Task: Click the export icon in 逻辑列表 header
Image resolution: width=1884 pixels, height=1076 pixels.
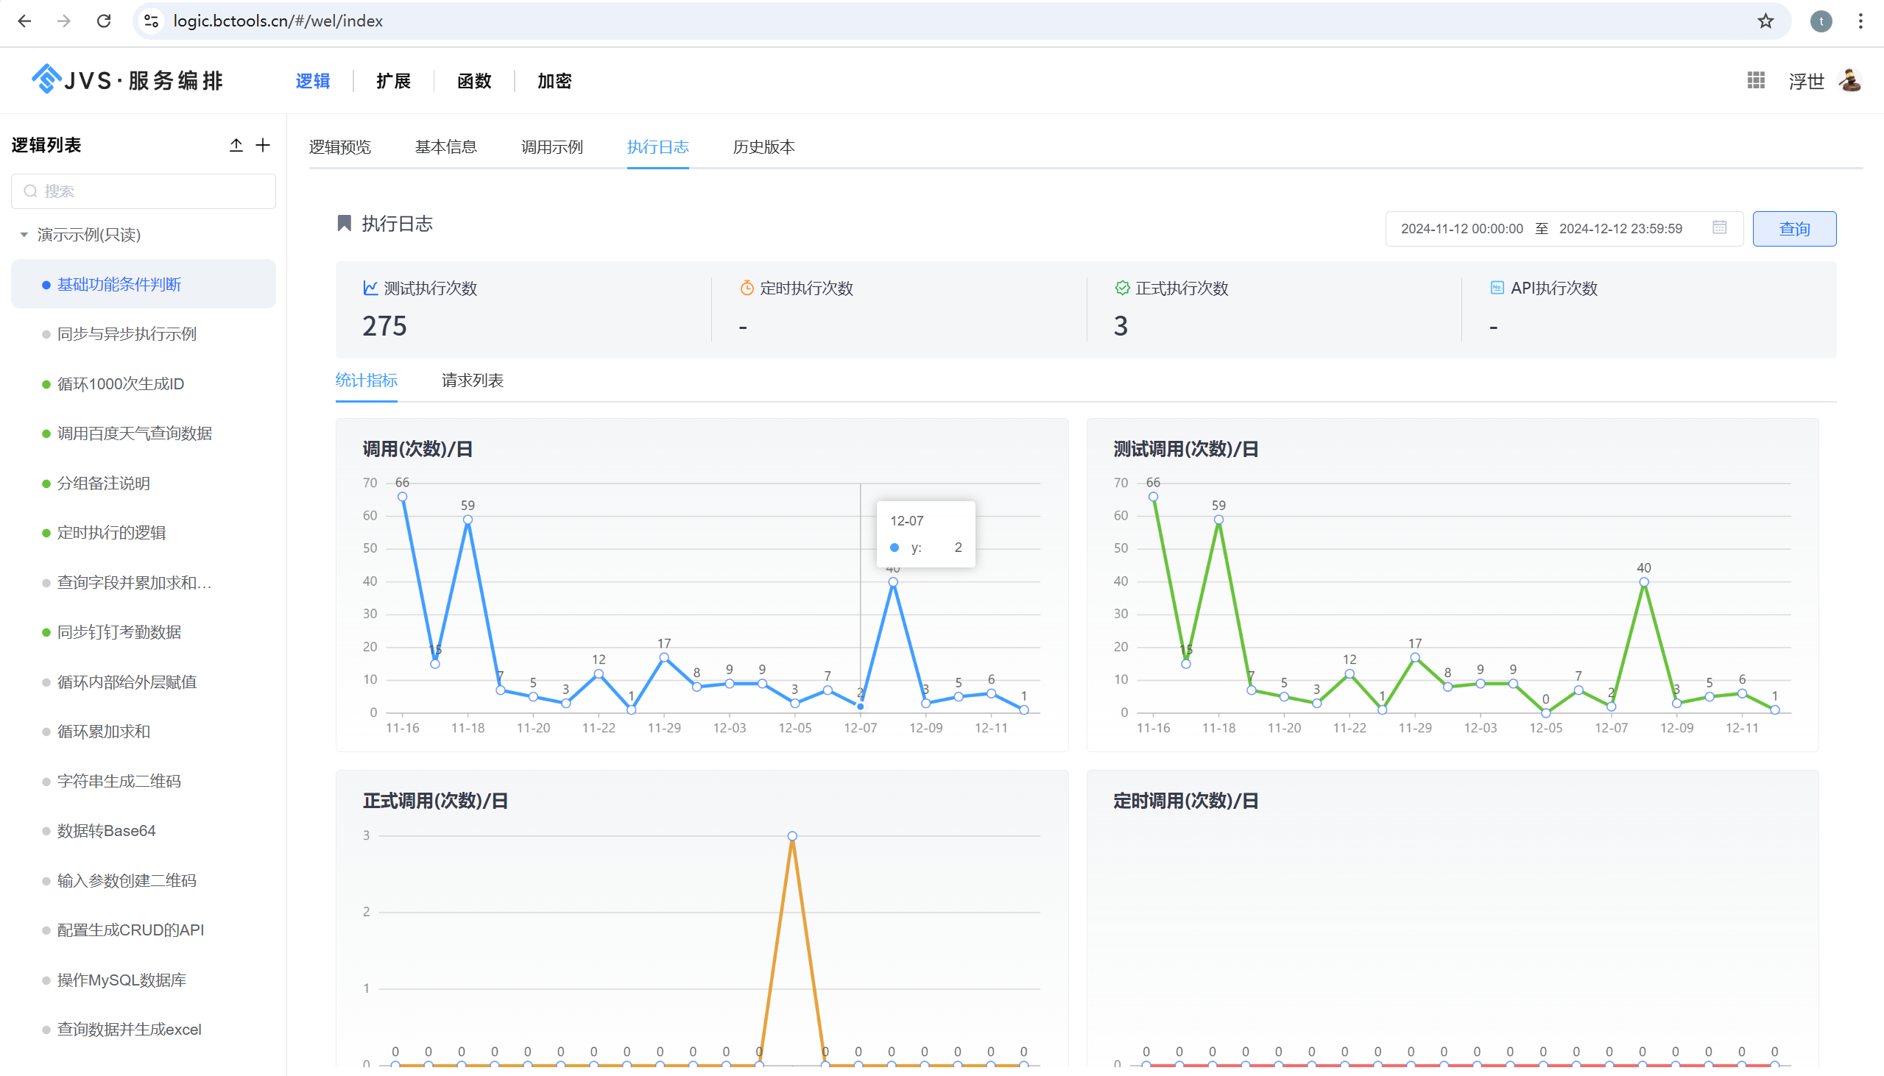Action: coord(236,145)
